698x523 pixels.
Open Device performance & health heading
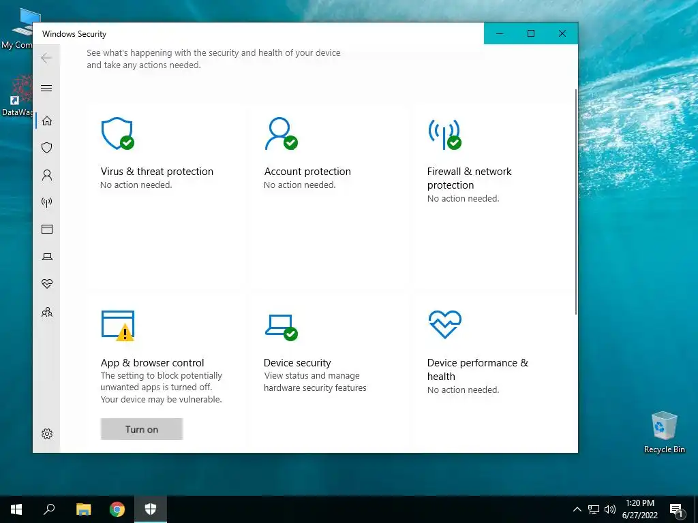[x=478, y=370]
